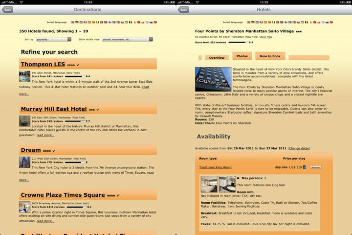Click 'Availability' section heading
This screenshot has height=235, width=352.
point(214,137)
